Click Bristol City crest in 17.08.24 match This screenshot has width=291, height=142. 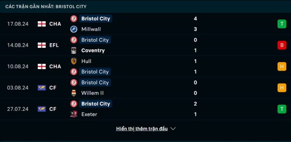74,19
